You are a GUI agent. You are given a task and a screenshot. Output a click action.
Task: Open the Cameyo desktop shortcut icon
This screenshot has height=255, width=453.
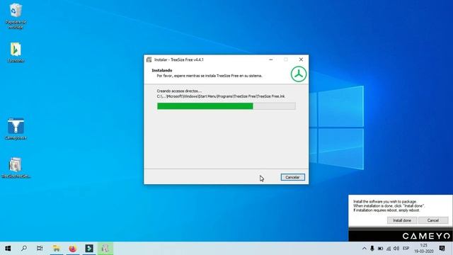pos(16,129)
